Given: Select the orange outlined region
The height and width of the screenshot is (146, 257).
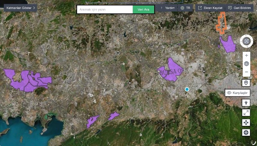Looking at the screenshot, I should click(222, 23).
